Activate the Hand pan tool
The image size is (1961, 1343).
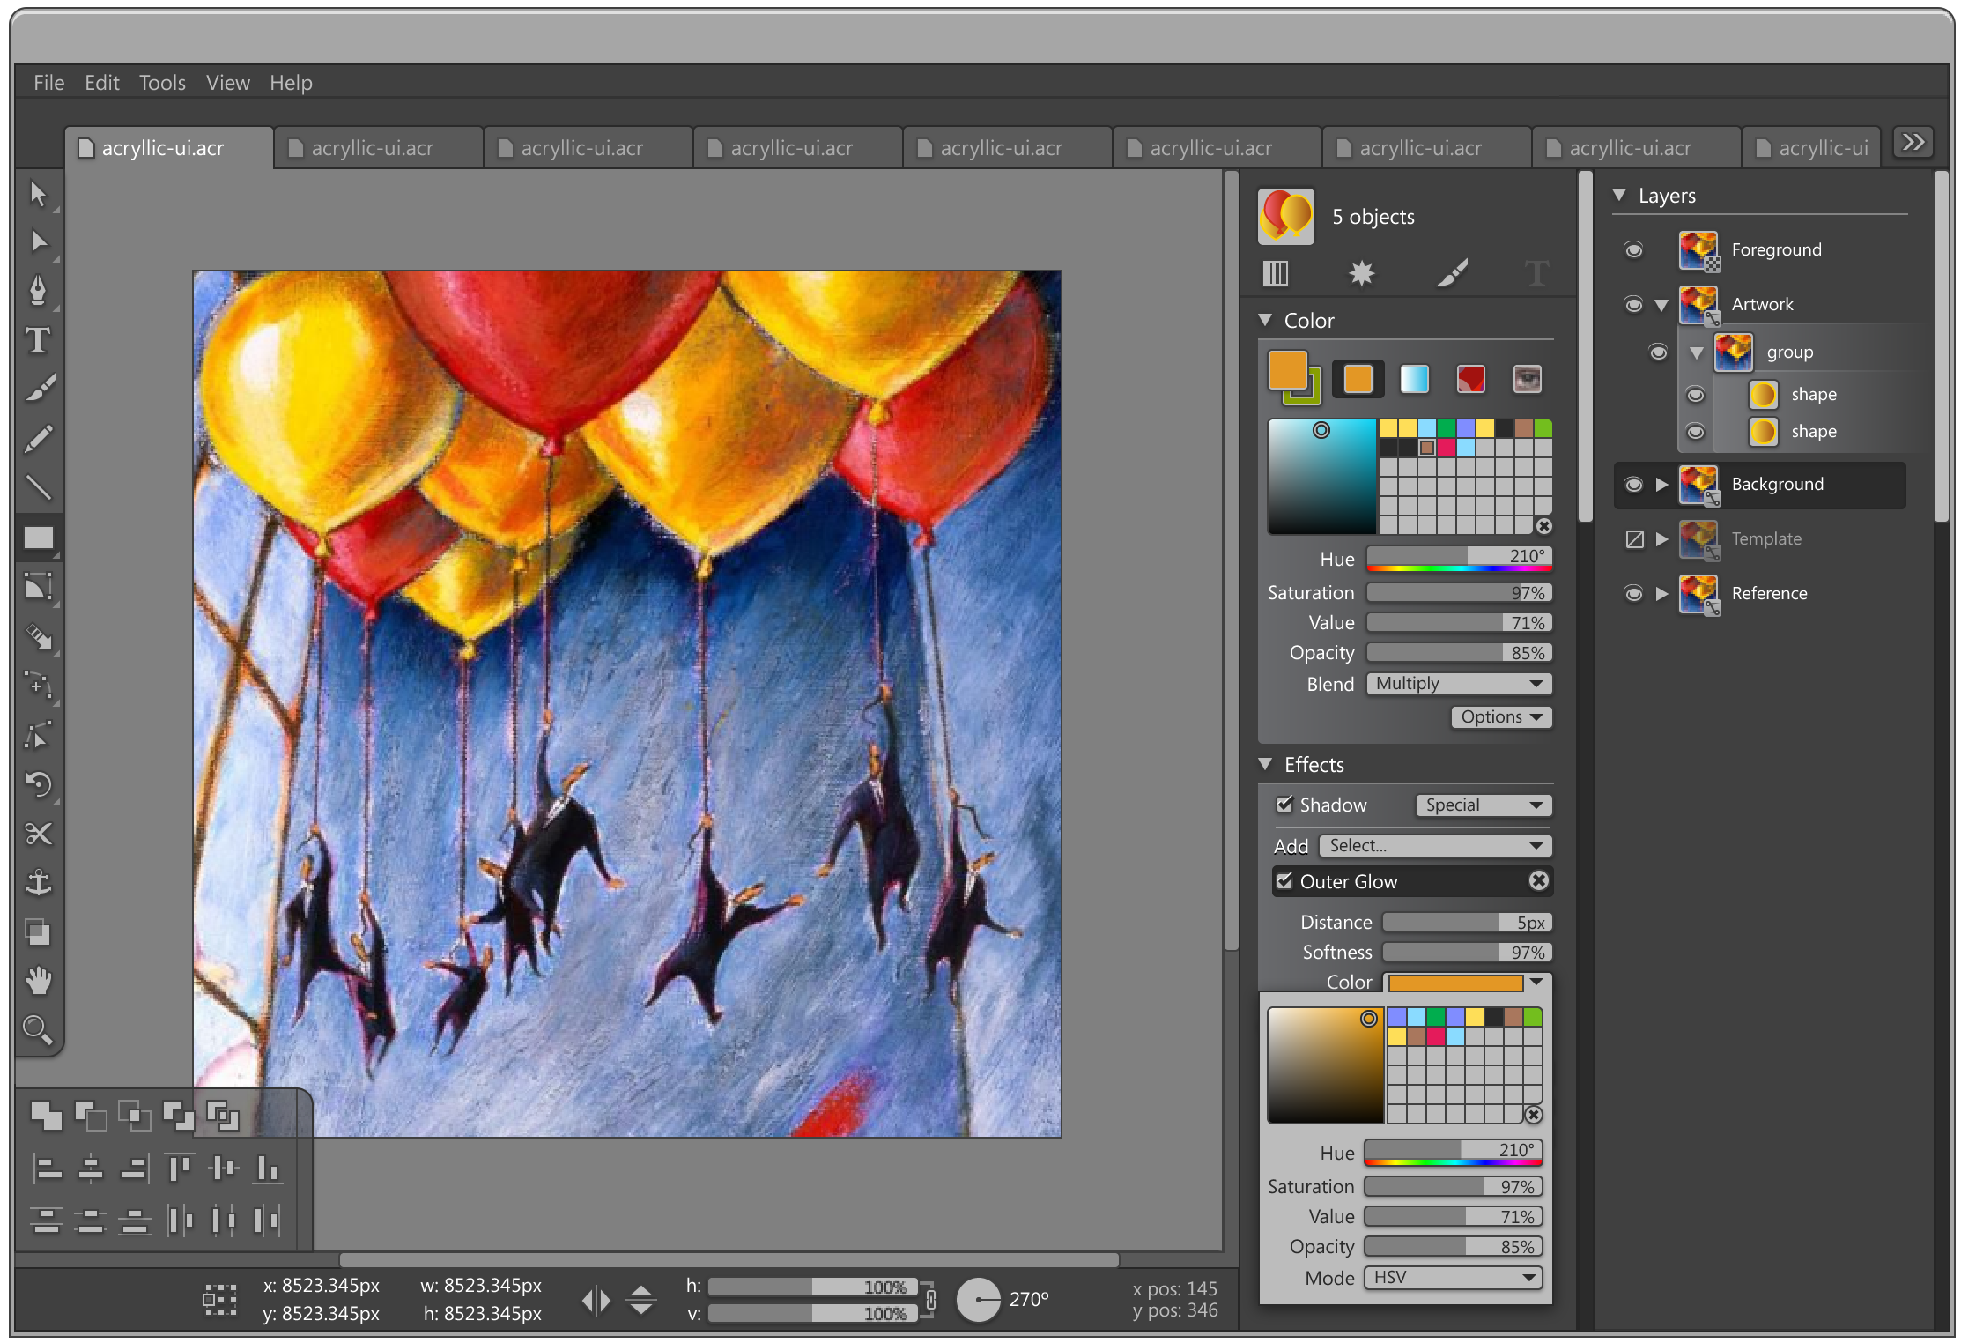point(38,980)
